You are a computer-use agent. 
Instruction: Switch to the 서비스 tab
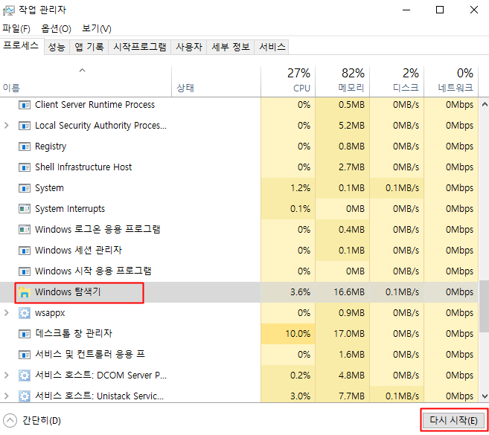[272, 47]
